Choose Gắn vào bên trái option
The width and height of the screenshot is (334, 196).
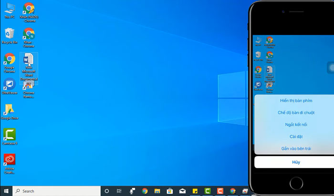tap(296, 148)
